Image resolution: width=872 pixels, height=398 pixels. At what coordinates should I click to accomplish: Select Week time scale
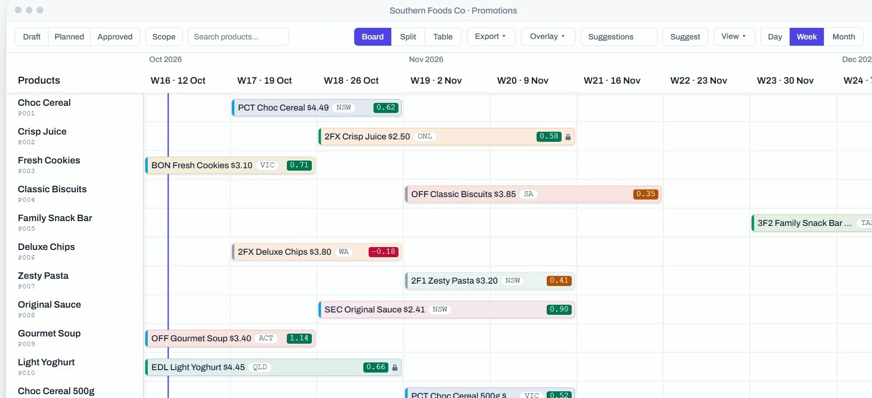(x=807, y=37)
